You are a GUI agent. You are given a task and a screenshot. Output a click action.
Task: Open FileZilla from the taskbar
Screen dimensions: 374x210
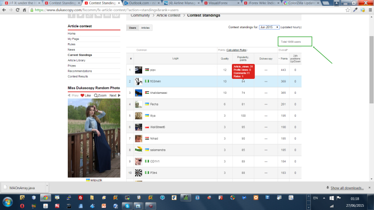[81, 198]
